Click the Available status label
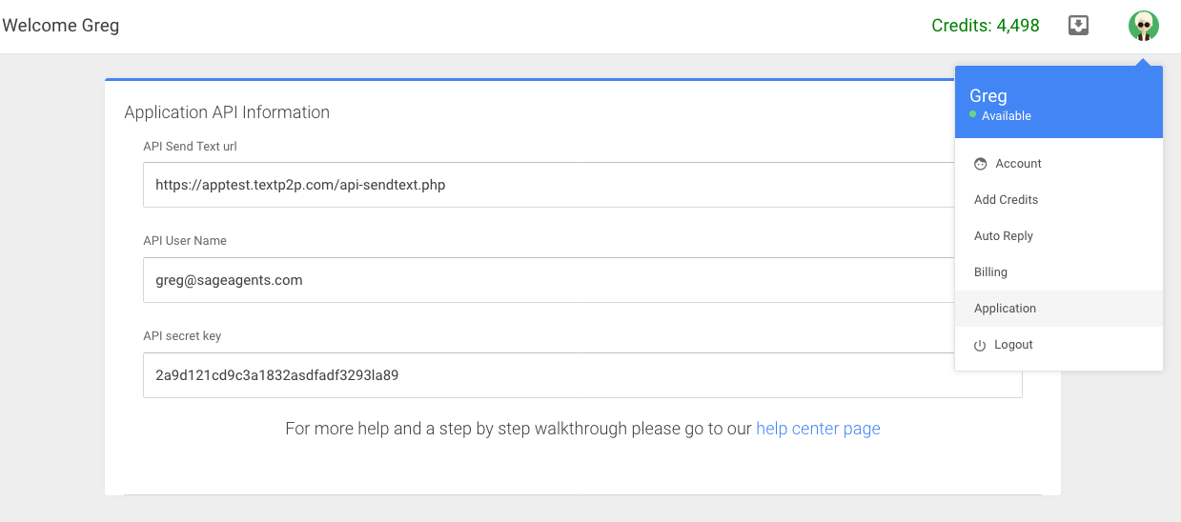 (1007, 116)
